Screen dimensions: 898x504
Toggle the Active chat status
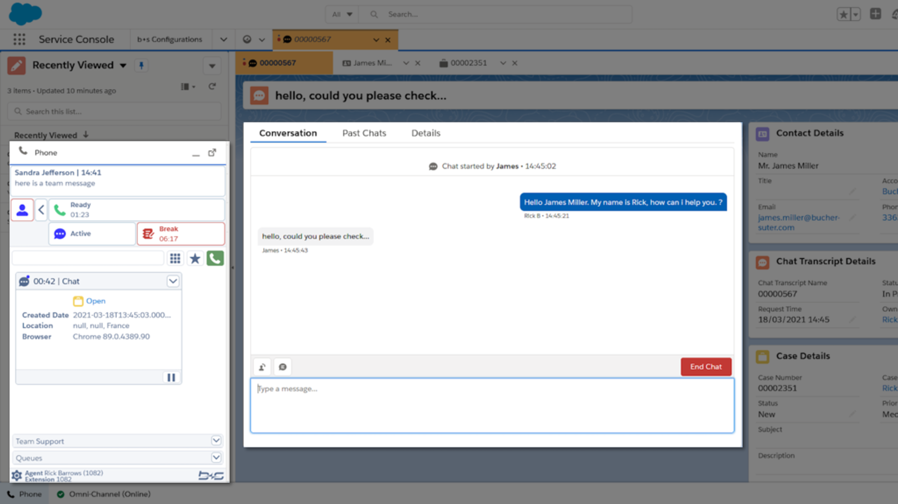pyautogui.click(x=92, y=234)
